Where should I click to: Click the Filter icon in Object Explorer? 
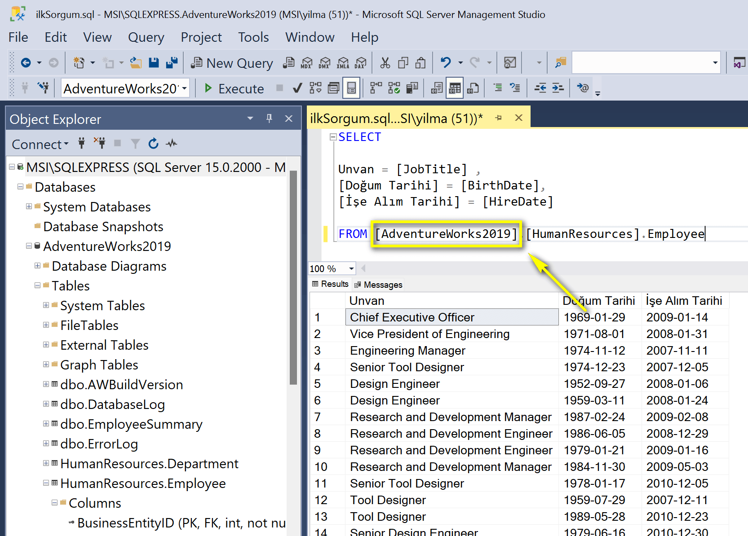click(x=135, y=144)
